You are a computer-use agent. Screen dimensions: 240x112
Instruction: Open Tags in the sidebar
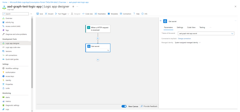point(7,30)
